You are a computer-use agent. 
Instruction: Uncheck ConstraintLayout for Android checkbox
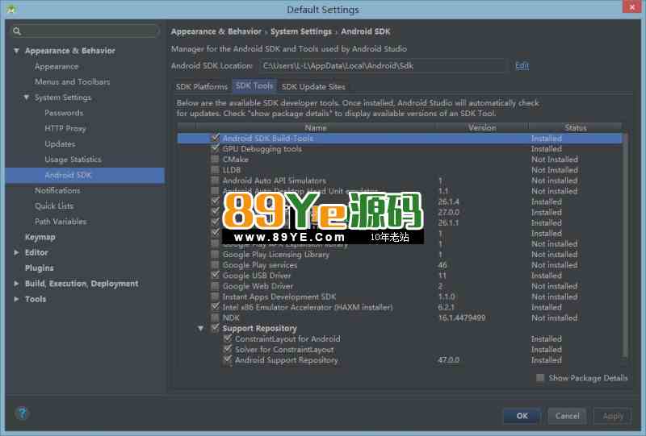[228, 338]
